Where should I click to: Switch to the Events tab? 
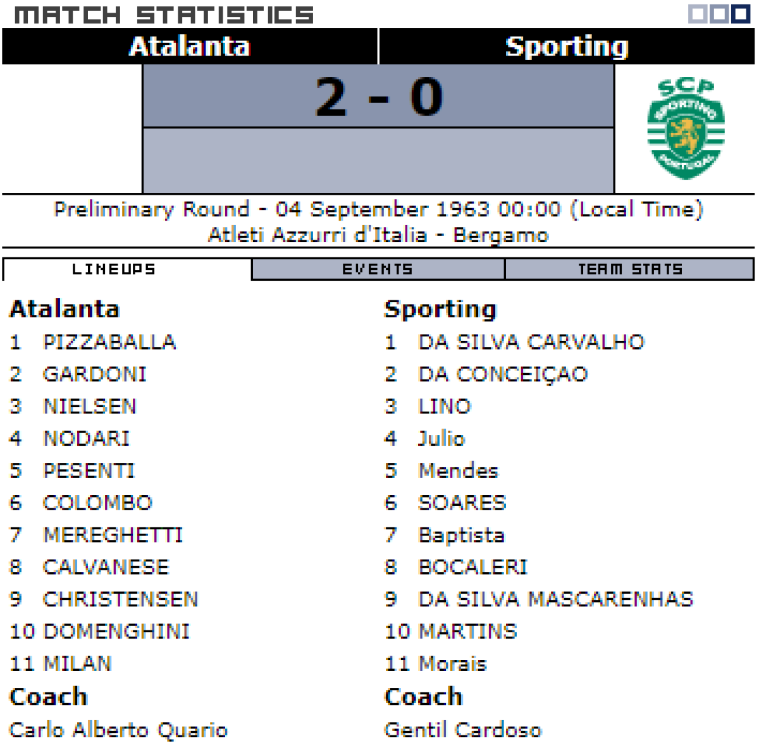[x=378, y=269]
